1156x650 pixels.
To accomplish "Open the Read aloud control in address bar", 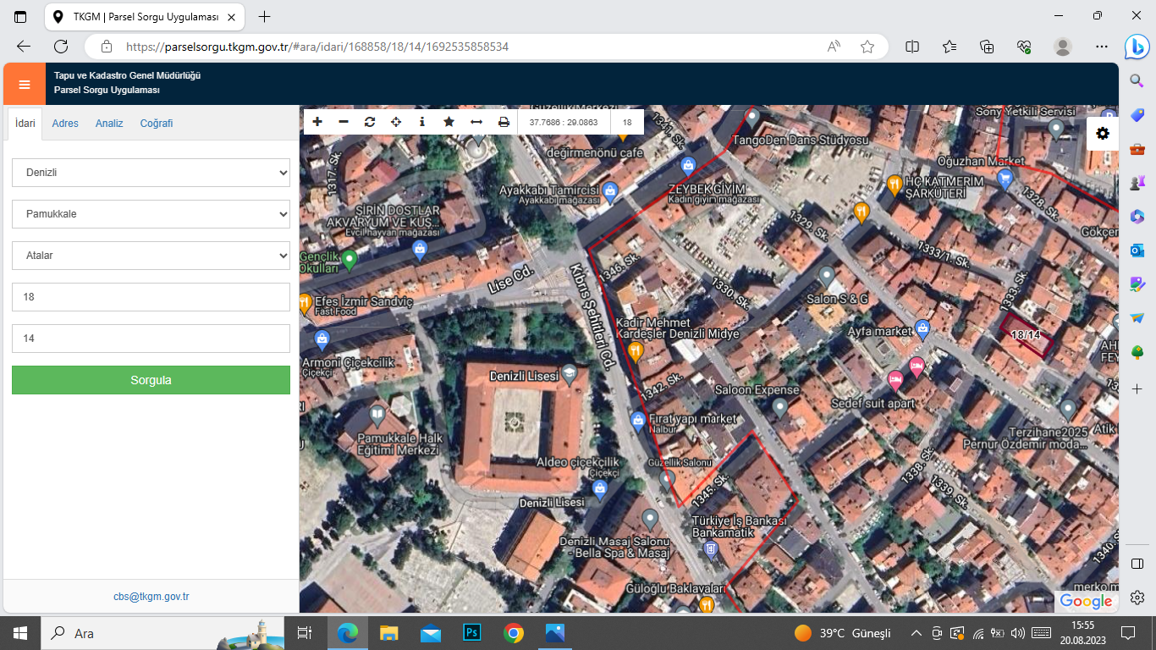I will [x=834, y=47].
